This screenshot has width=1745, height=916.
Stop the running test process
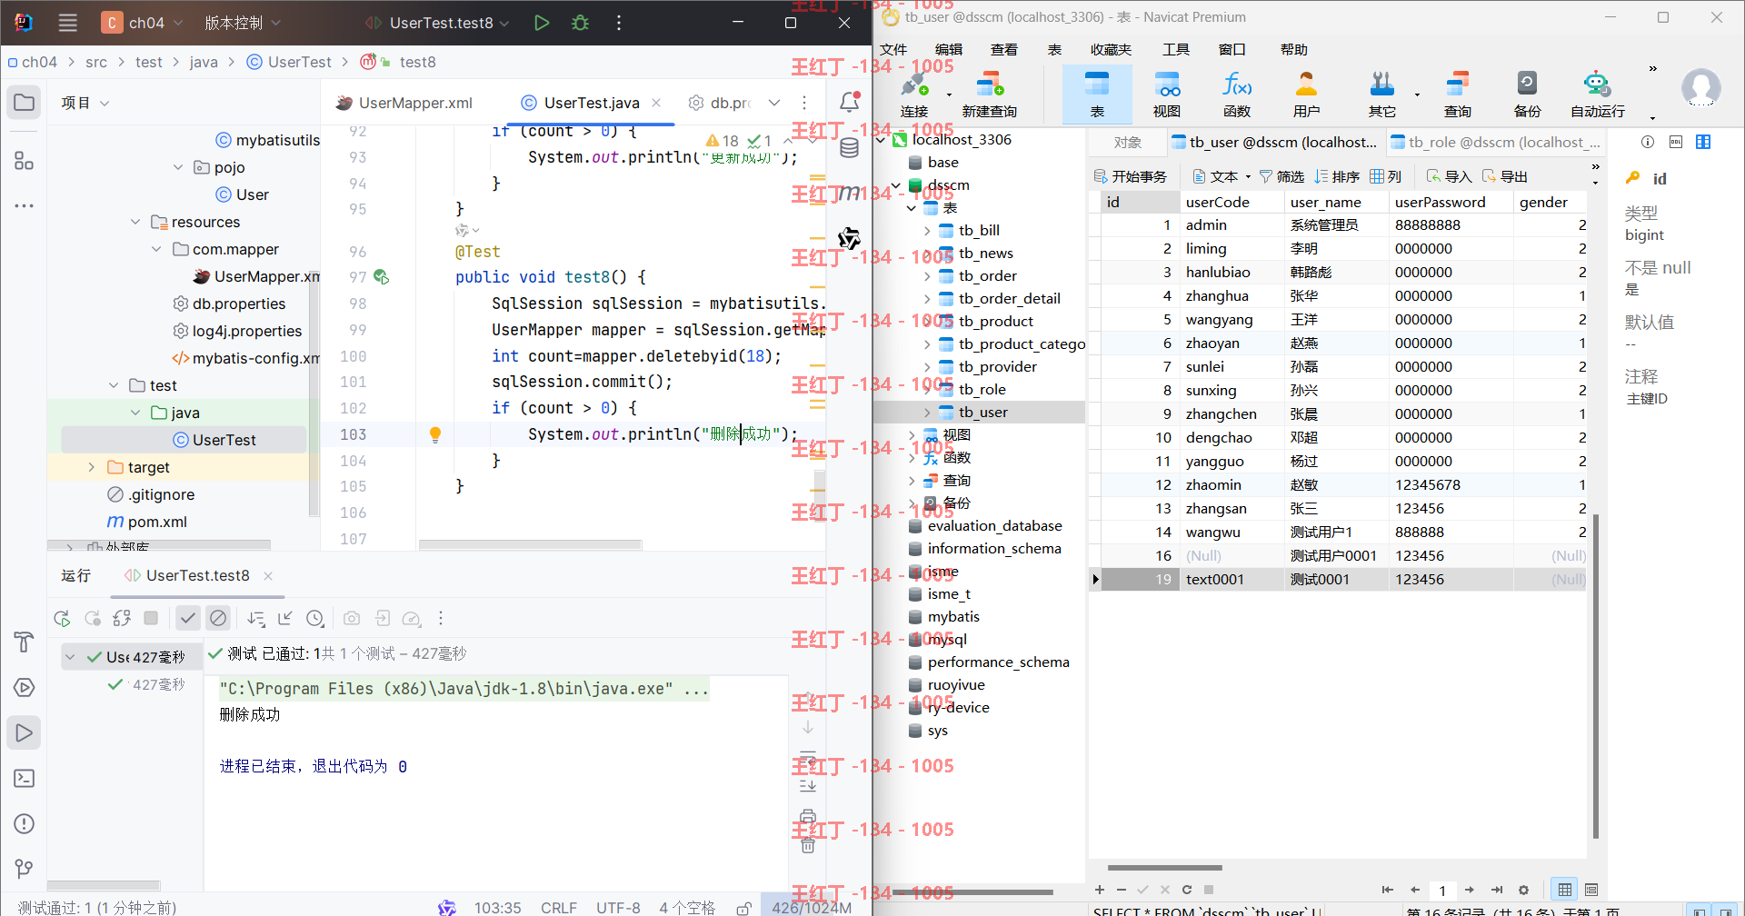tap(151, 618)
